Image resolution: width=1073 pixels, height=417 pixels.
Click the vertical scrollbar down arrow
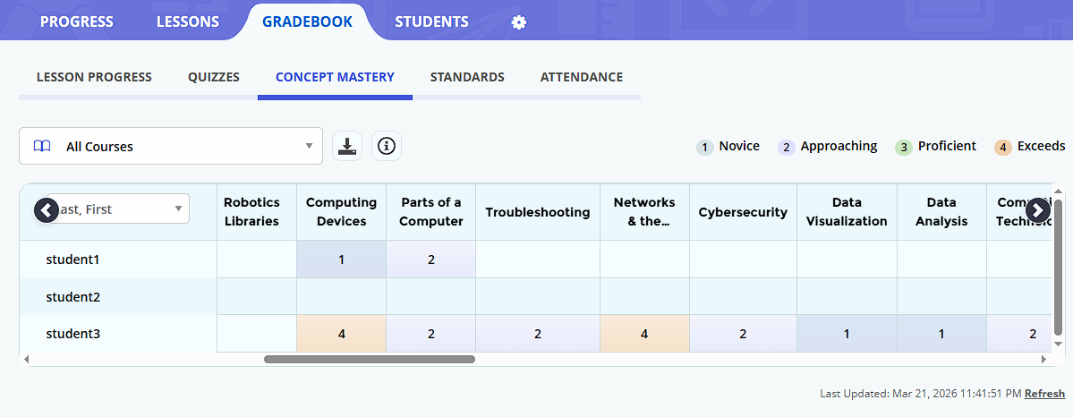click(x=1058, y=345)
